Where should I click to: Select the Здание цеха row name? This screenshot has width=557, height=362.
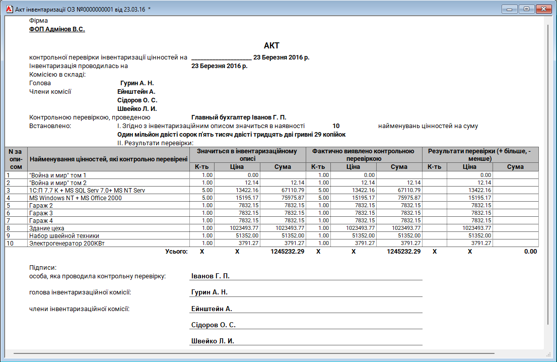(46, 228)
